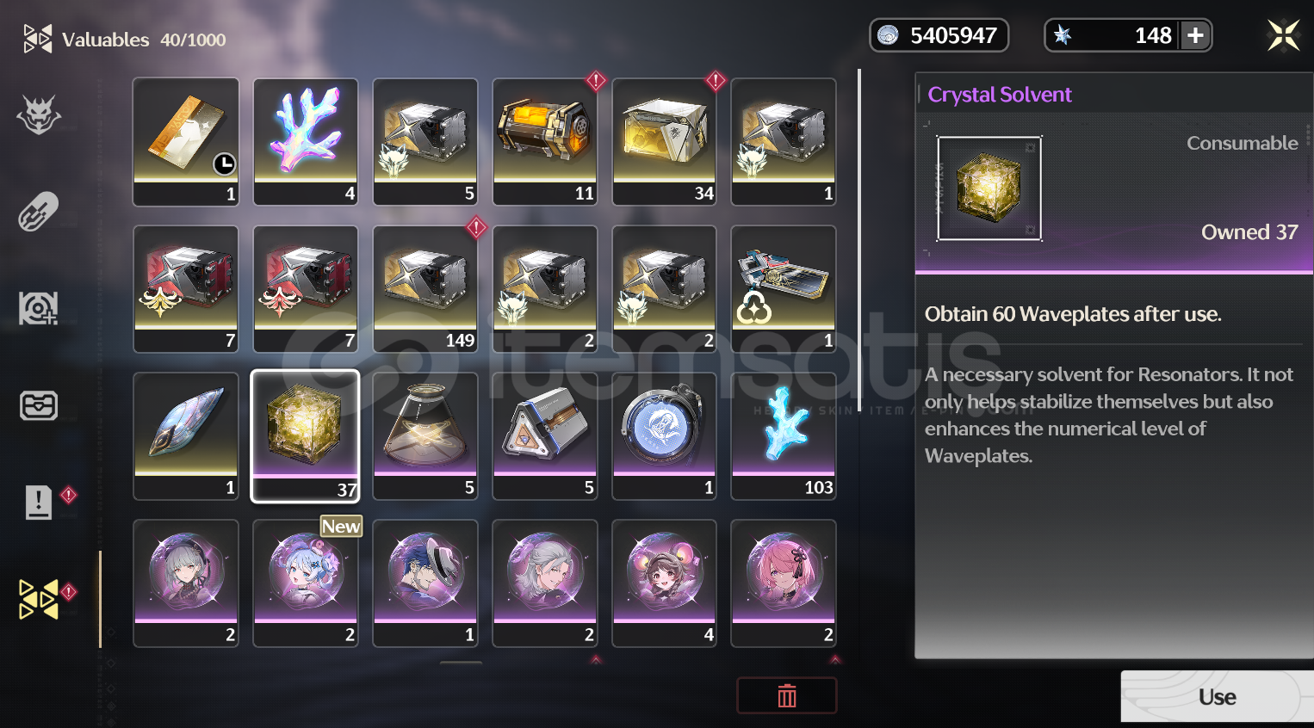Screen dimensions: 1314x728
Task: Open the weapons category in sidebar
Action: tap(39, 211)
